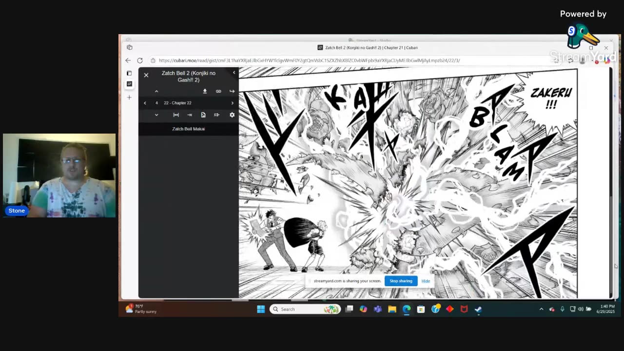Image resolution: width=624 pixels, height=351 pixels.
Task: Collapse the sidebar using the left chevron
Action: [x=234, y=73]
